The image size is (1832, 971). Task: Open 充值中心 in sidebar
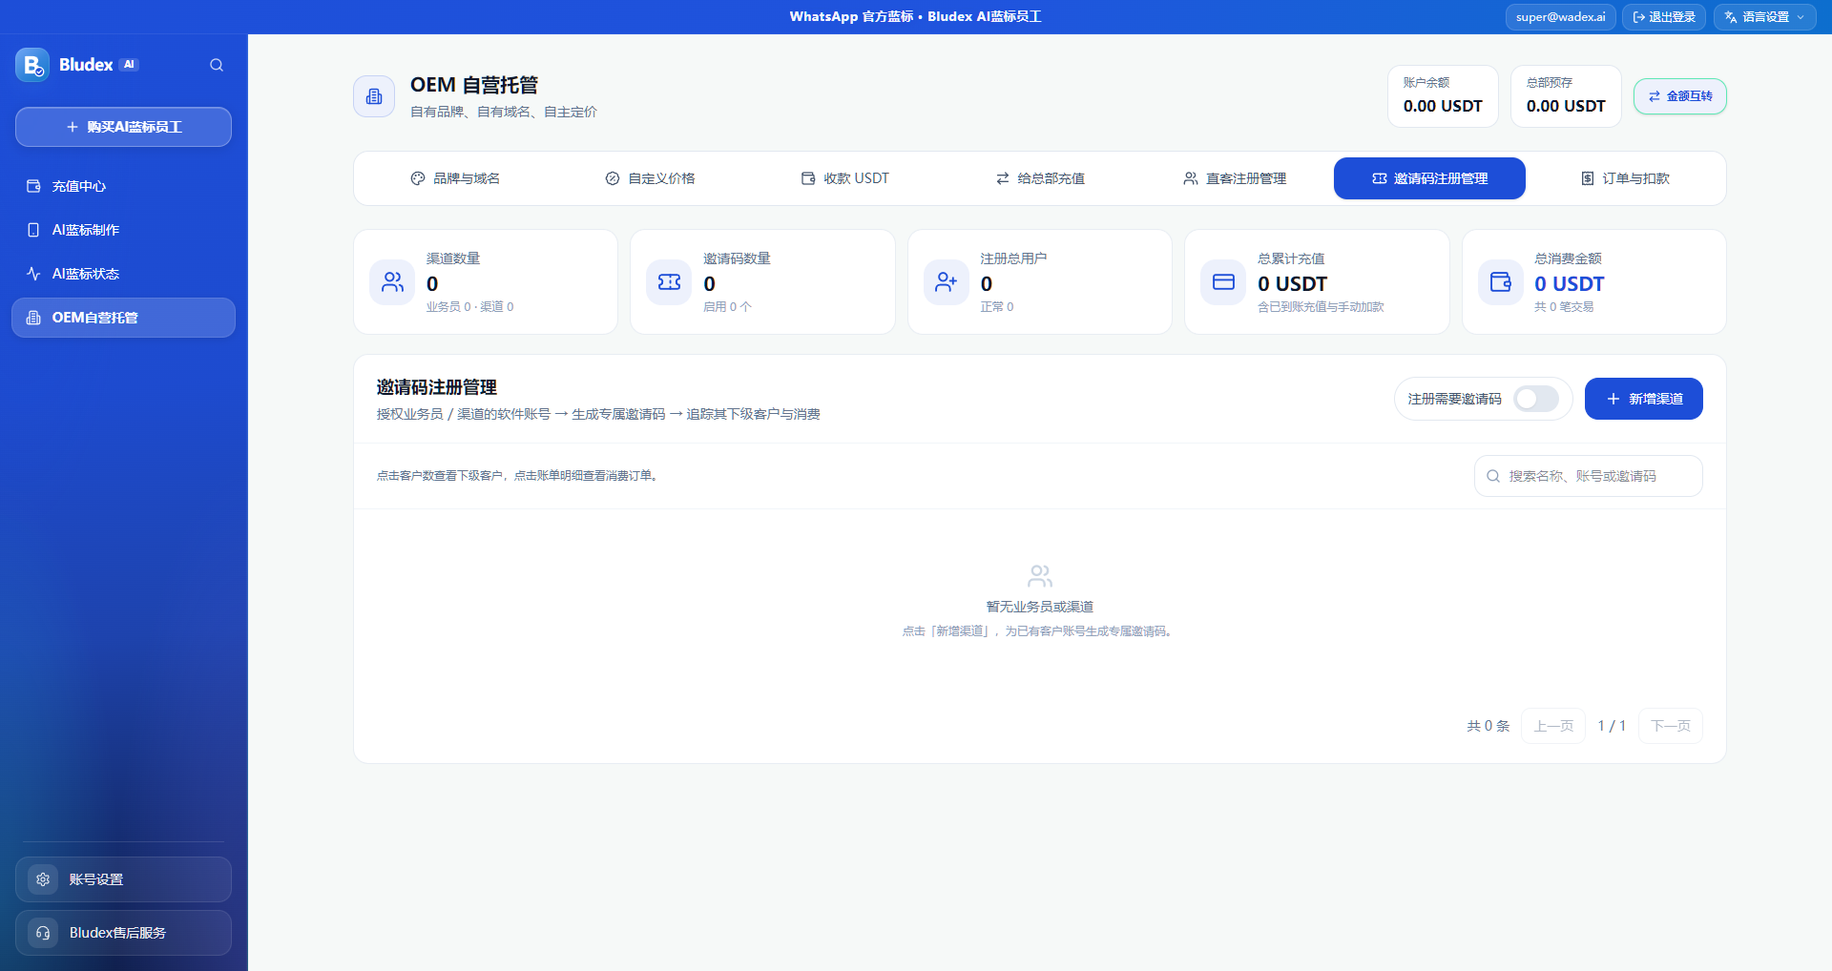[x=123, y=186]
